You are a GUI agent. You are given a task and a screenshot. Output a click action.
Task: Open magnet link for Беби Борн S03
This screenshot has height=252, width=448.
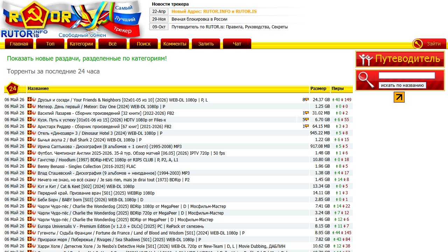[34, 199]
